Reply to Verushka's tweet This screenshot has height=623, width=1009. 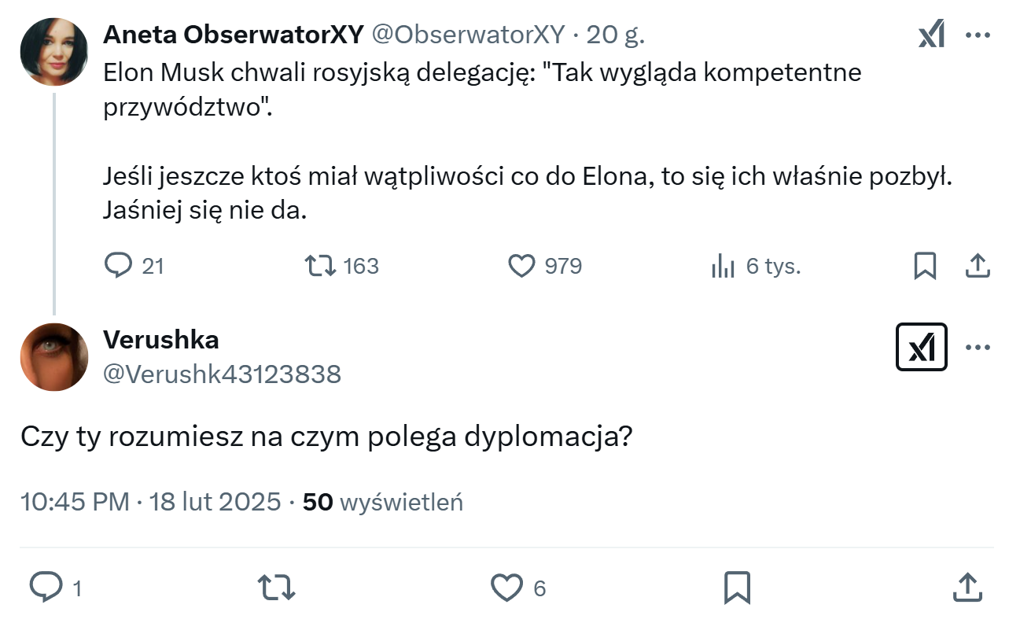46,588
